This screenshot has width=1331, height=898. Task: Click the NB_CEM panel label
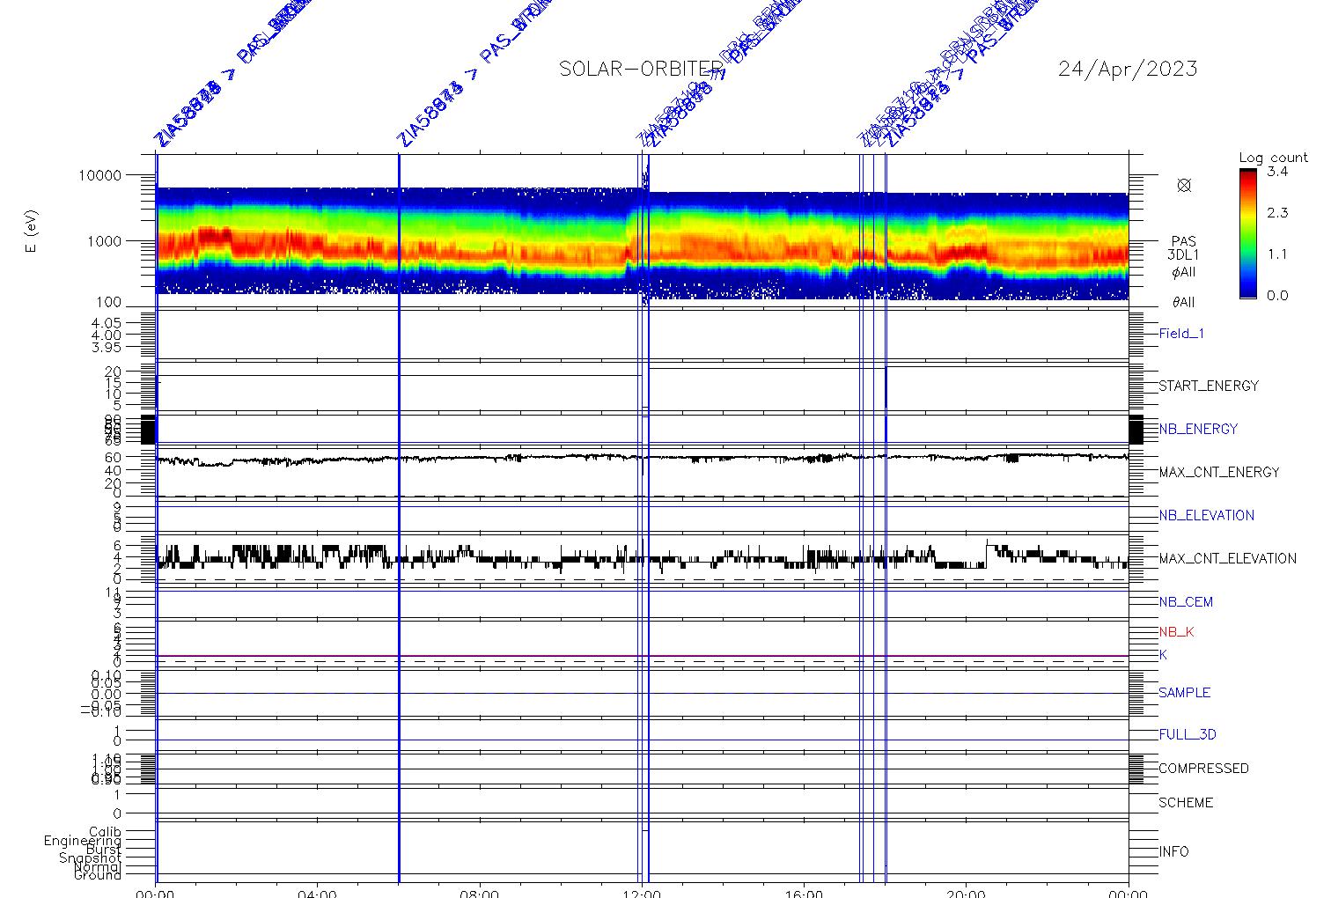1186,602
